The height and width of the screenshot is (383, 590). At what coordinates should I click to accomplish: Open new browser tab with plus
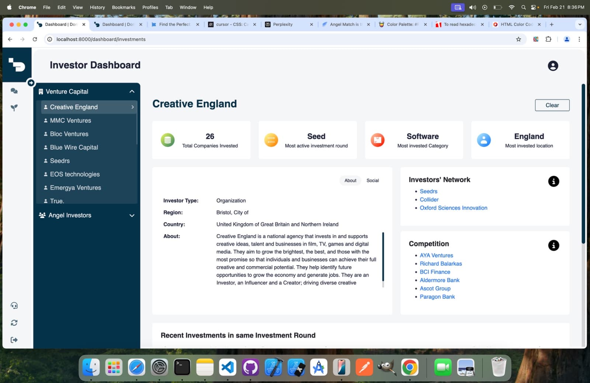point(552,24)
